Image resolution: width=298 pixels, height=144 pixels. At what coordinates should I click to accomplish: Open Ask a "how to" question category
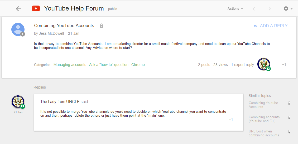coord(109,65)
